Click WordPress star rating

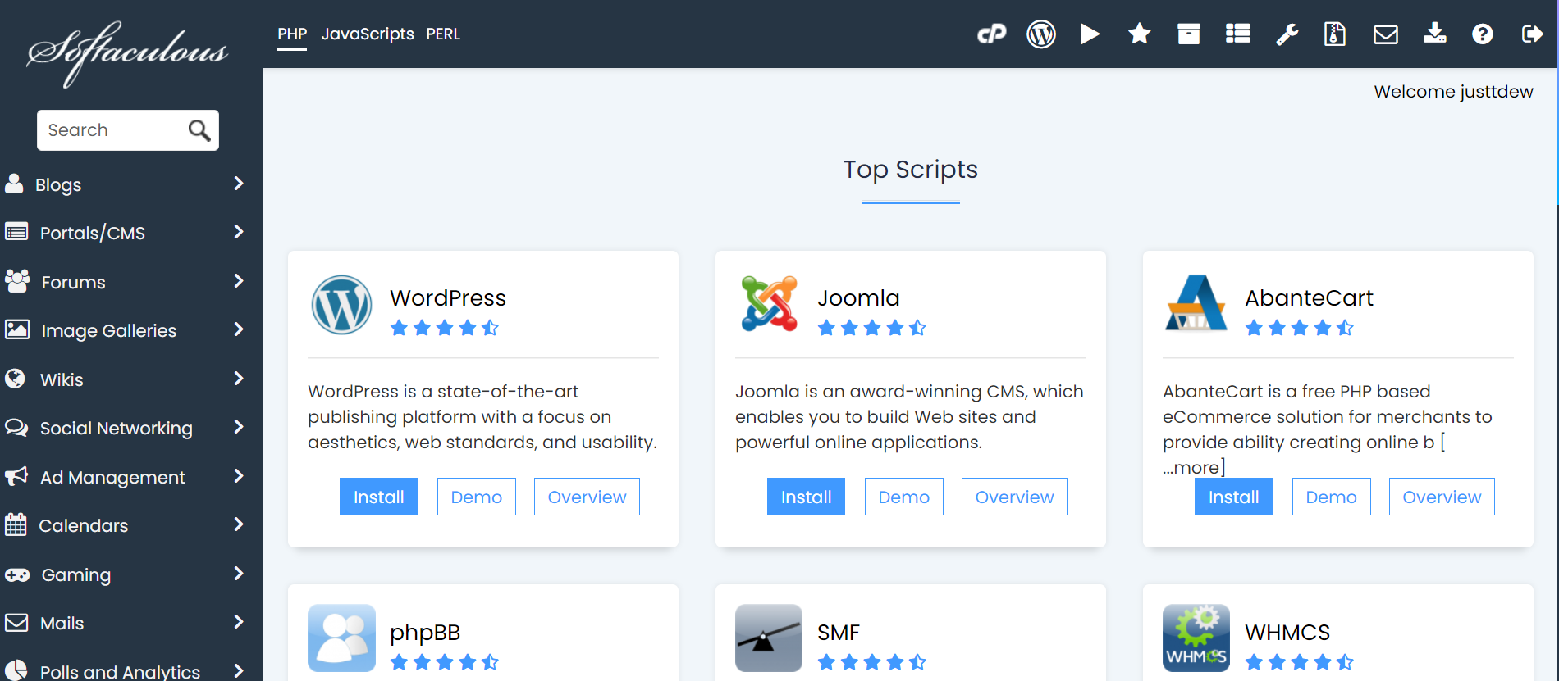pos(445,328)
